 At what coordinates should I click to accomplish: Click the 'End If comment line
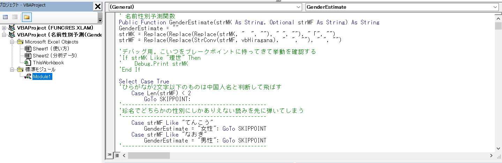pyautogui.click(x=129, y=70)
